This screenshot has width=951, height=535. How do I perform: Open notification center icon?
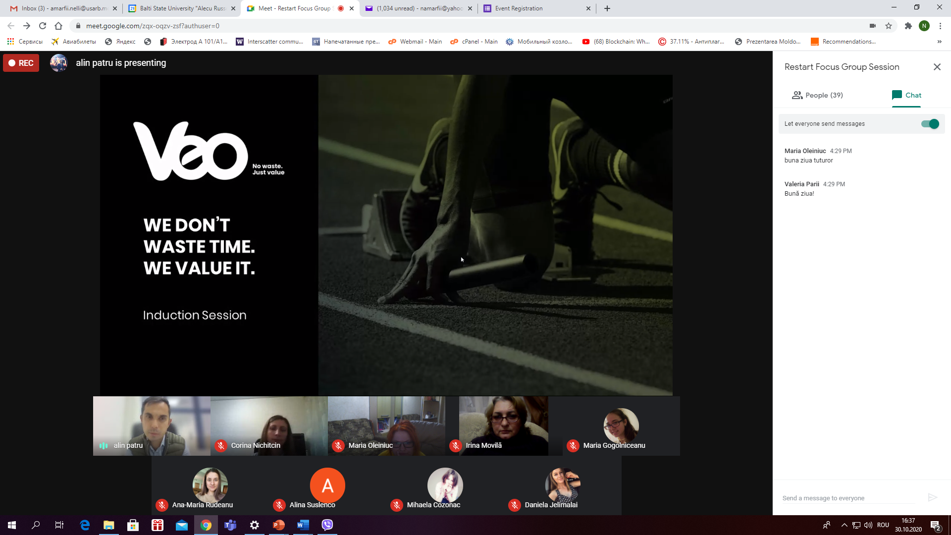[x=935, y=525]
